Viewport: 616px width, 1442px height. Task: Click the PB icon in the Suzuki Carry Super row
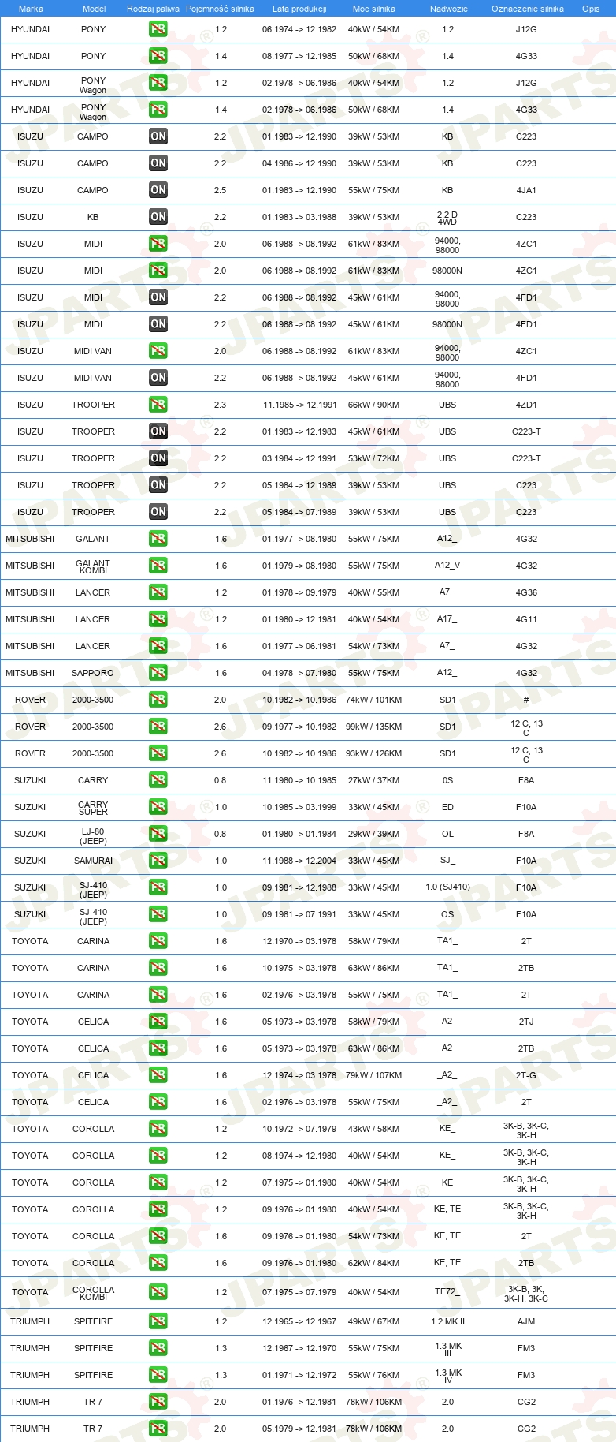158,807
